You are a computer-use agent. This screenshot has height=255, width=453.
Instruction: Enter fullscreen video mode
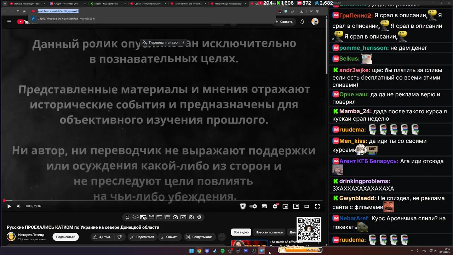tap(317, 206)
